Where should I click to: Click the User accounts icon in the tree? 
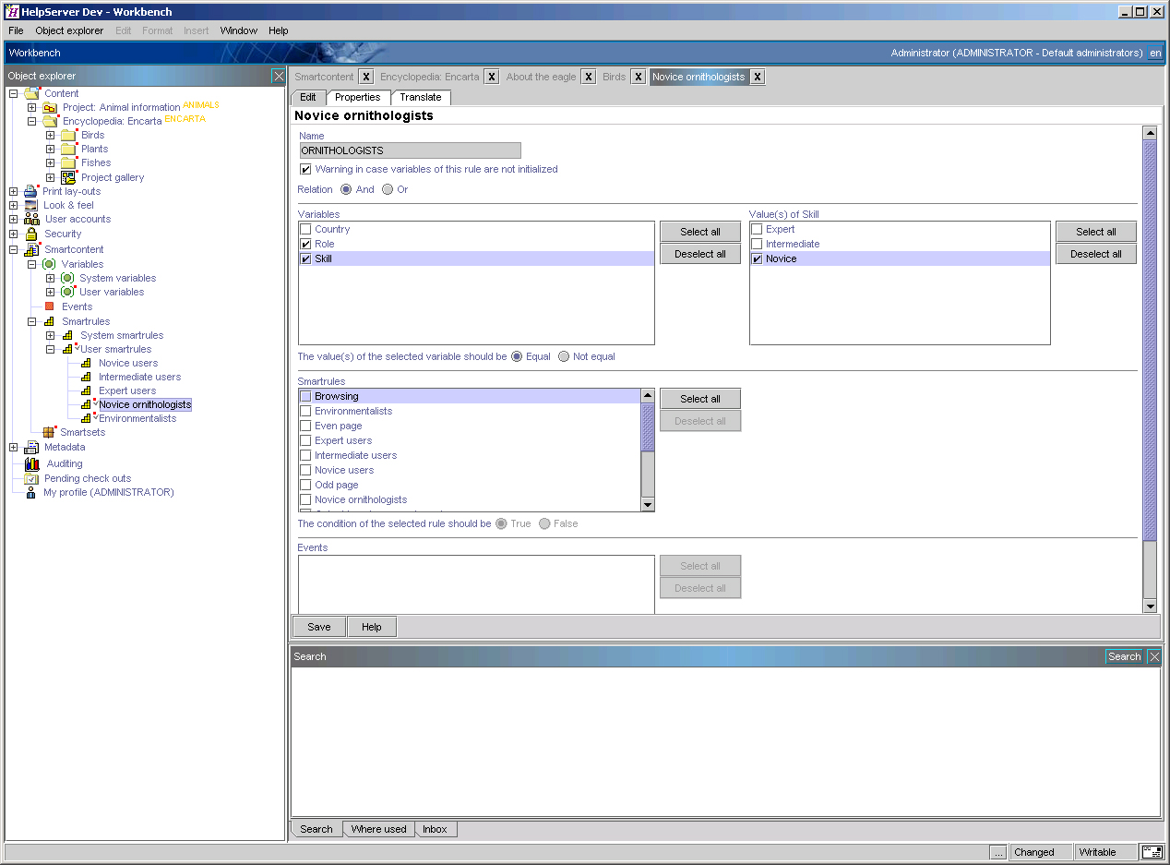[32, 219]
